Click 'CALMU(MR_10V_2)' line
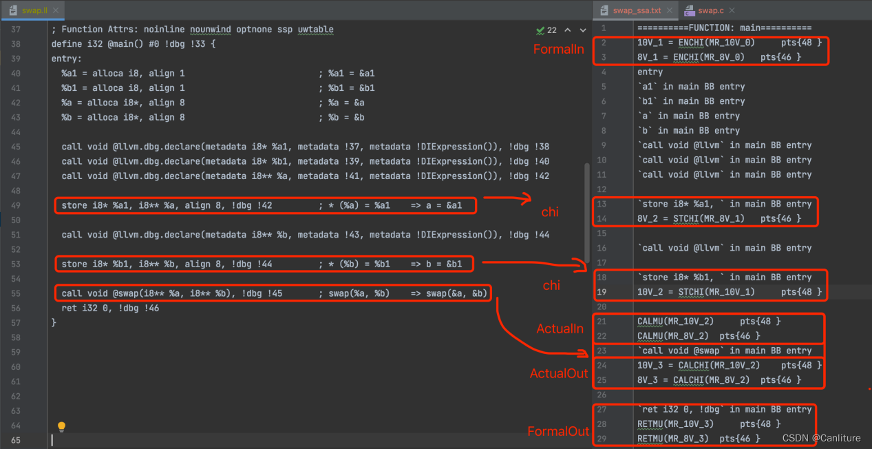This screenshot has width=872, height=449. (709, 321)
